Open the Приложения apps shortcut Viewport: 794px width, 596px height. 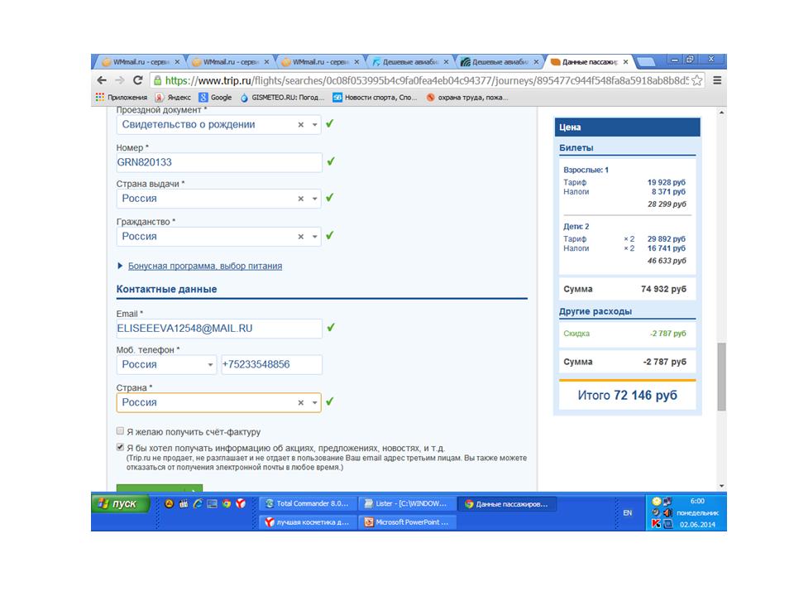tap(121, 98)
